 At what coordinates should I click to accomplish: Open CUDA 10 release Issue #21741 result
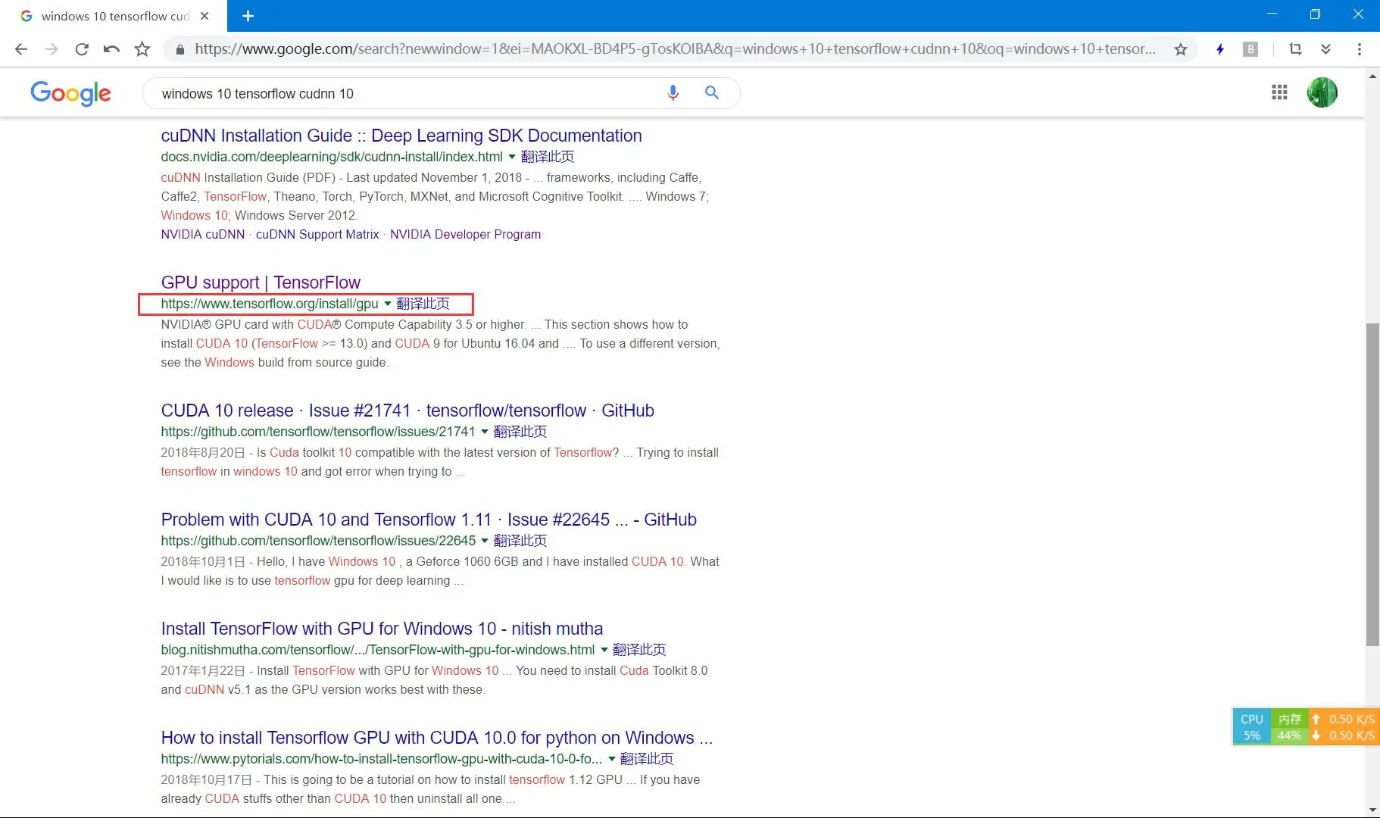[407, 411]
